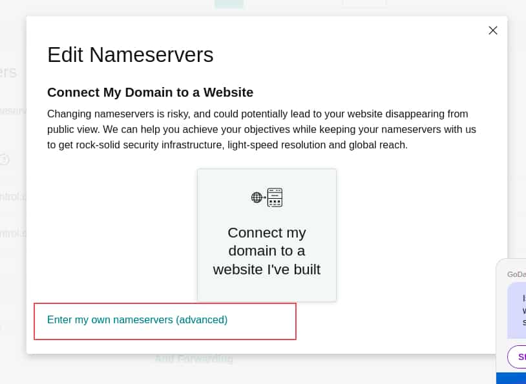
Task: Click the Edit Nameservers dialog title
Action: [130, 55]
